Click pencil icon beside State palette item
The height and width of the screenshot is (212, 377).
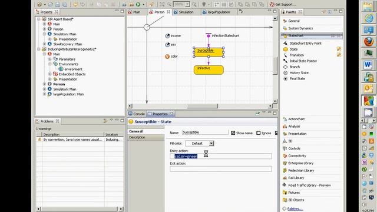[x=339, y=49]
